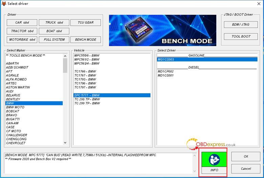
Task: Open FULL SYSTEM driver mode
Action: (54, 39)
